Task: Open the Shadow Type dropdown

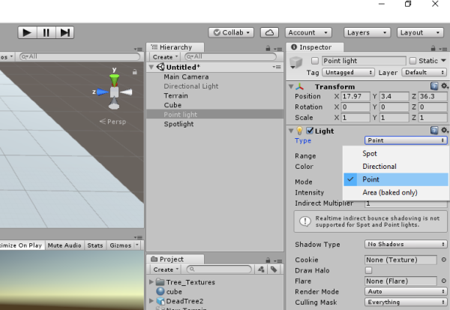Action: [406, 244]
